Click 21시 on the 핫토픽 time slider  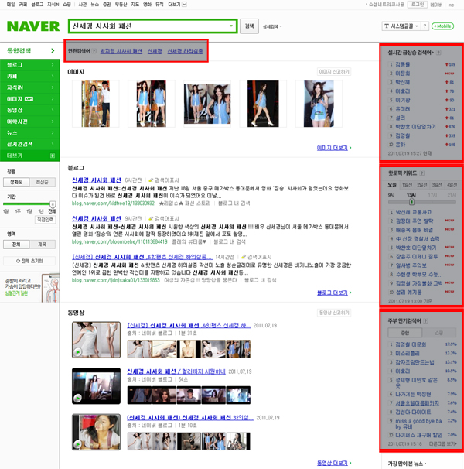(452, 195)
